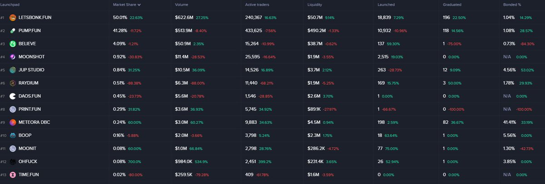Click the -88.38% market share change
This screenshot has width=545, height=184.
coord(135,83)
